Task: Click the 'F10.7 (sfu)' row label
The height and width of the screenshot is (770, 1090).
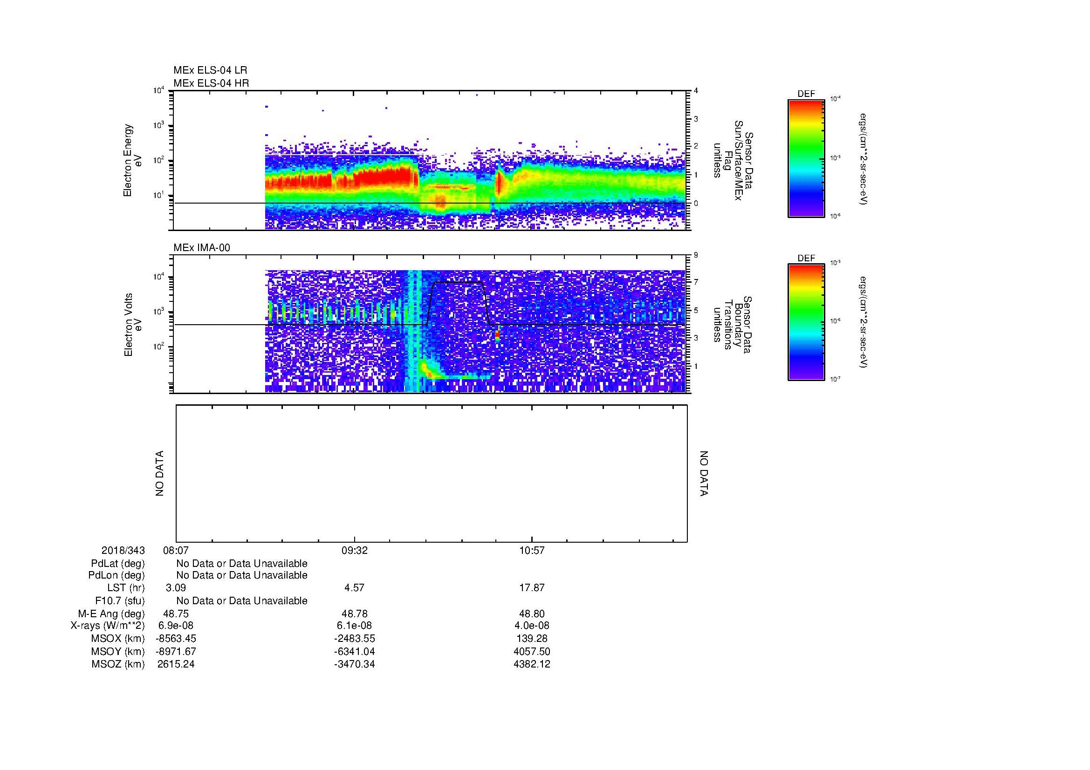Action: coord(120,601)
